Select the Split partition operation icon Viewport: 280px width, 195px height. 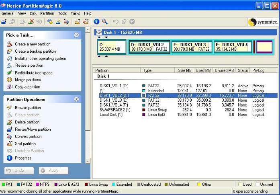pos(10,144)
